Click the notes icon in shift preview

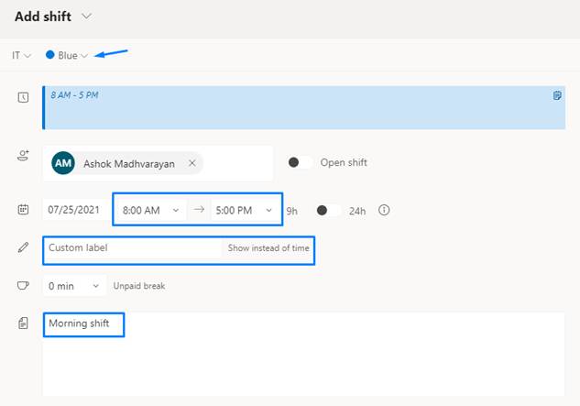click(x=557, y=95)
